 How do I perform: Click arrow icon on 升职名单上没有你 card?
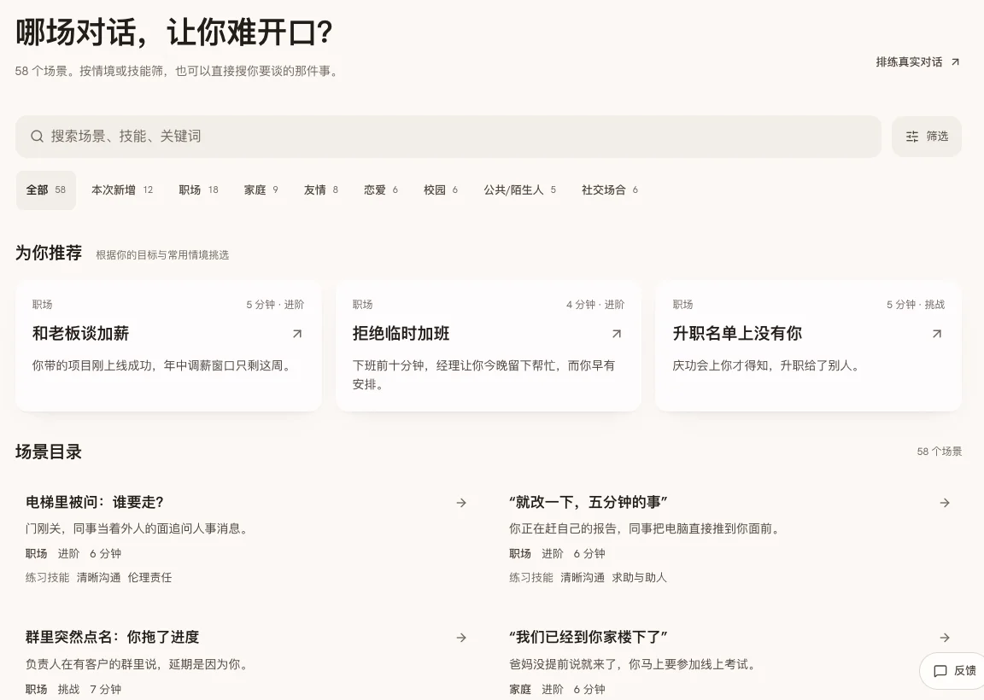tap(937, 334)
